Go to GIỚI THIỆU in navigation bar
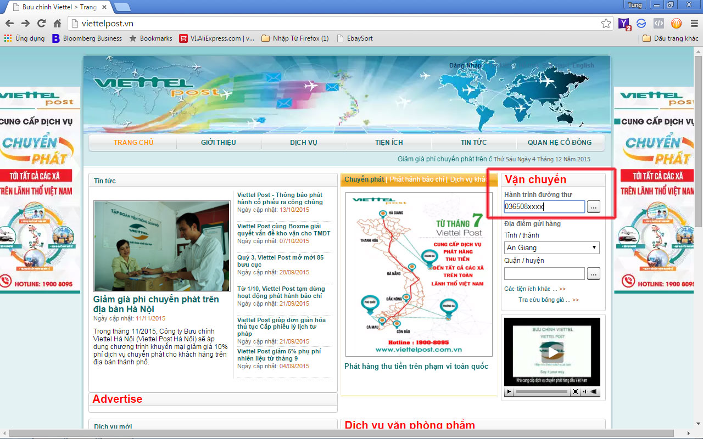Screen dimensions: 703x439 219,142
